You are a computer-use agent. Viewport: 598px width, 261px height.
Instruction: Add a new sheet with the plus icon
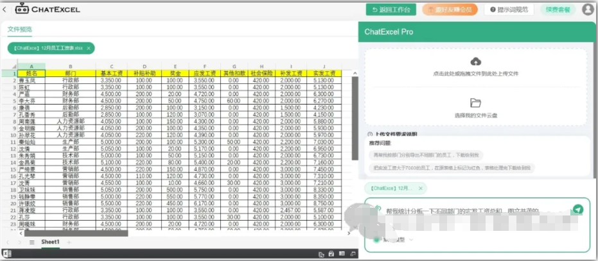pos(69,242)
